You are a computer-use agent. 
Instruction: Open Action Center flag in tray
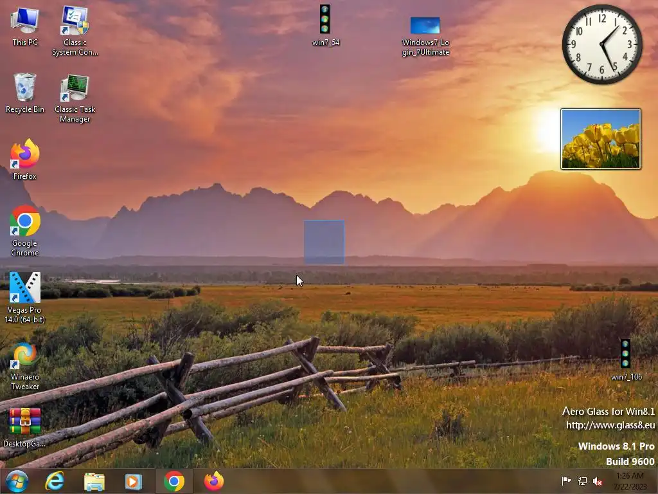click(x=566, y=481)
